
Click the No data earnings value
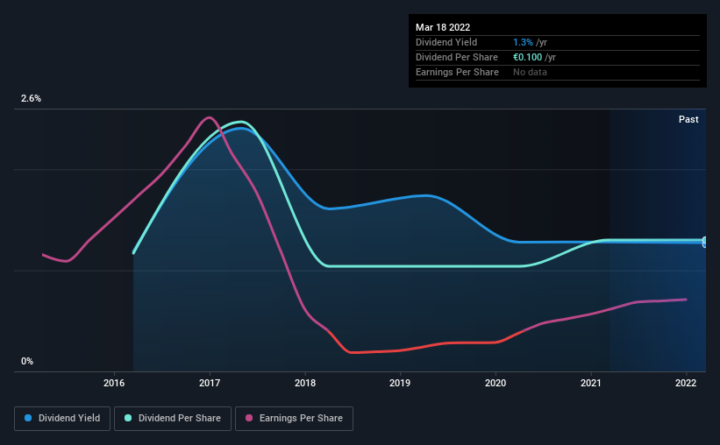530,72
